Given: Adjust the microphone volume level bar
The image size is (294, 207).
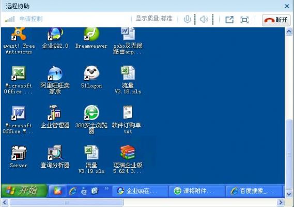Looking at the screenshot, I should coord(195,19).
